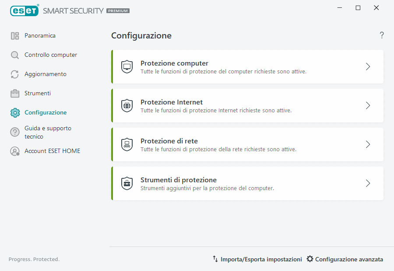This screenshot has height=271, width=394.
Task: Select the Configurazione gear icon
Action: 14,112
